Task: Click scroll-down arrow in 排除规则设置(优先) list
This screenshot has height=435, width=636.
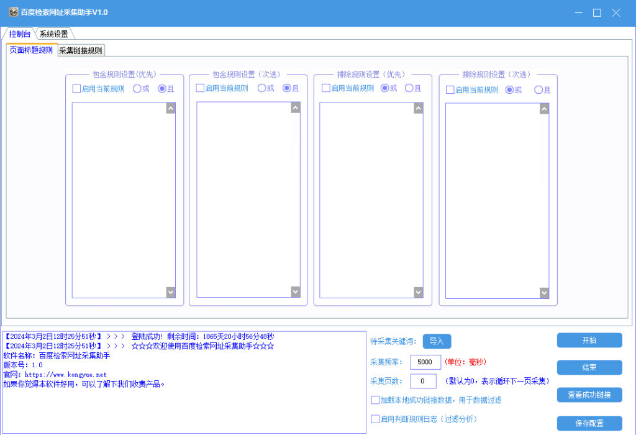Action: point(419,292)
